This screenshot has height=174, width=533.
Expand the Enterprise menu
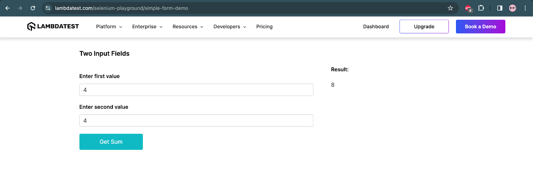[x=147, y=27]
